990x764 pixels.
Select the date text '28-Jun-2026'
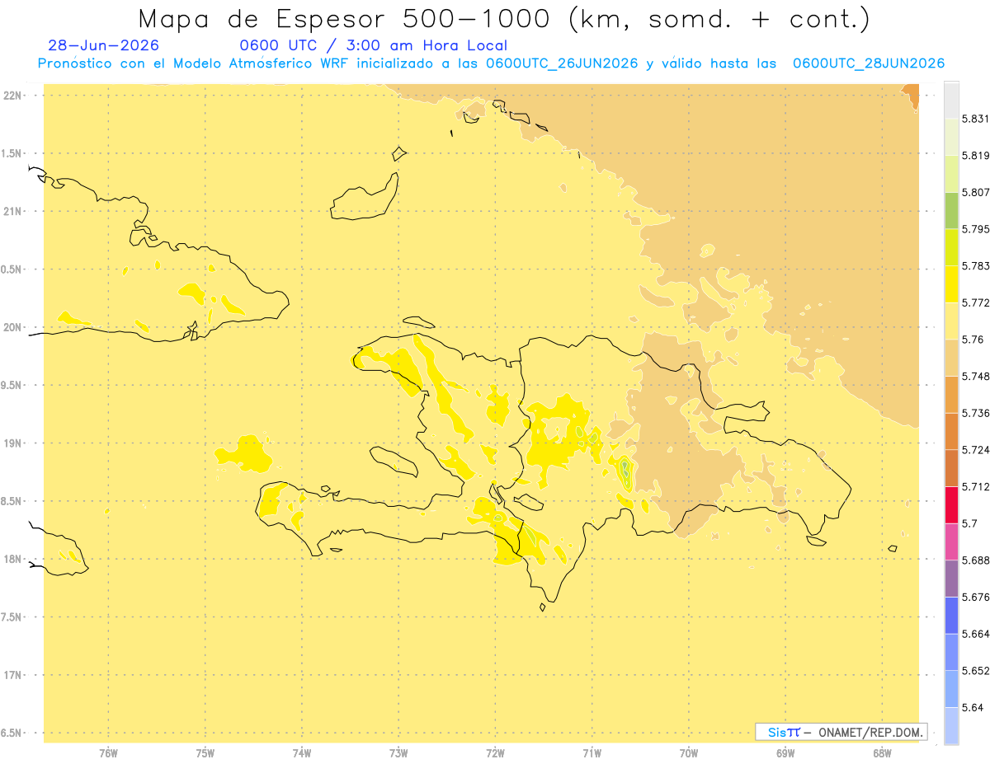pos(103,45)
